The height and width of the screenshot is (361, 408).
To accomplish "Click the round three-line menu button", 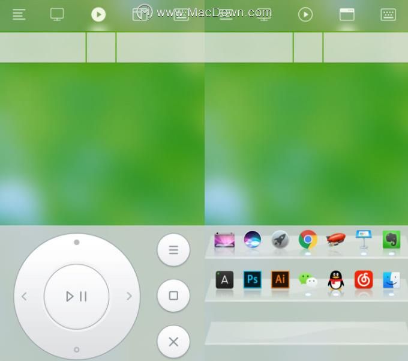I will tap(173, 250).
